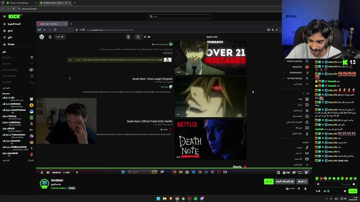Click the Kick search box
This screenshot has width=360, height=202.
point(180,17)
